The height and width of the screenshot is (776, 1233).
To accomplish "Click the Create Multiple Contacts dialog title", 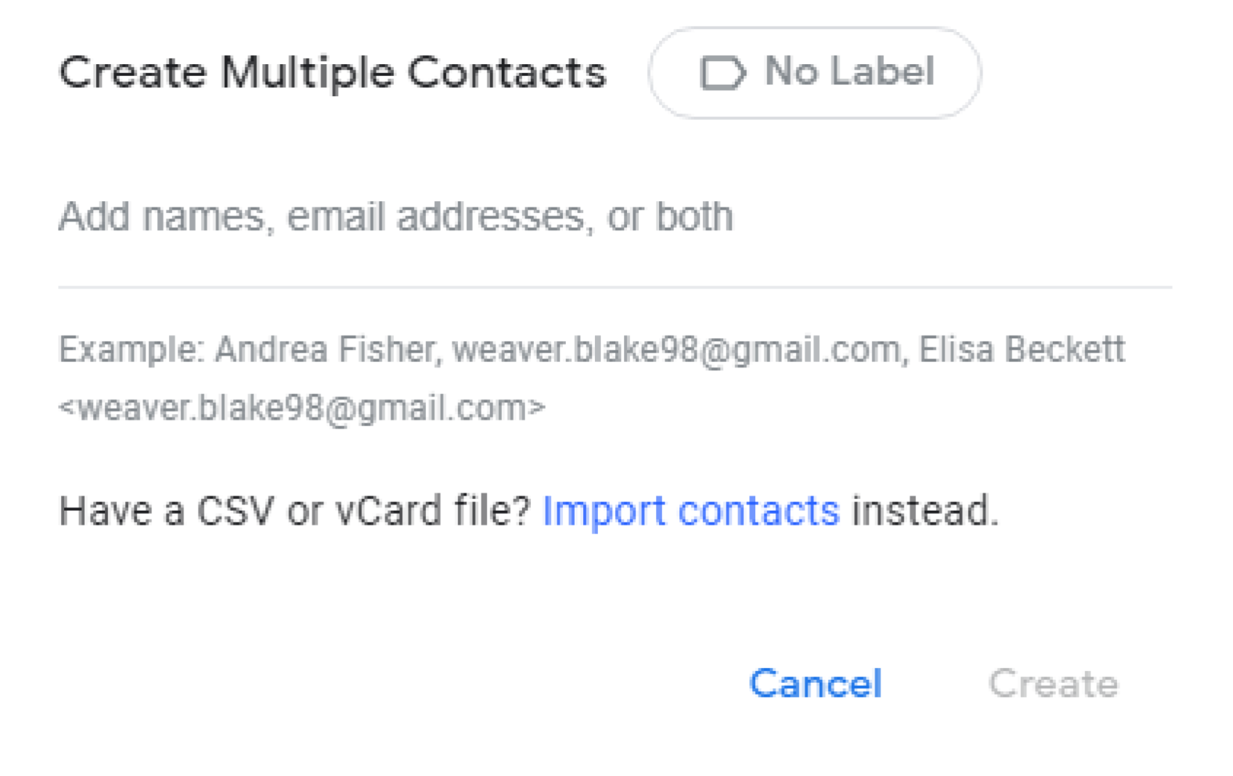I will point(333,73).
